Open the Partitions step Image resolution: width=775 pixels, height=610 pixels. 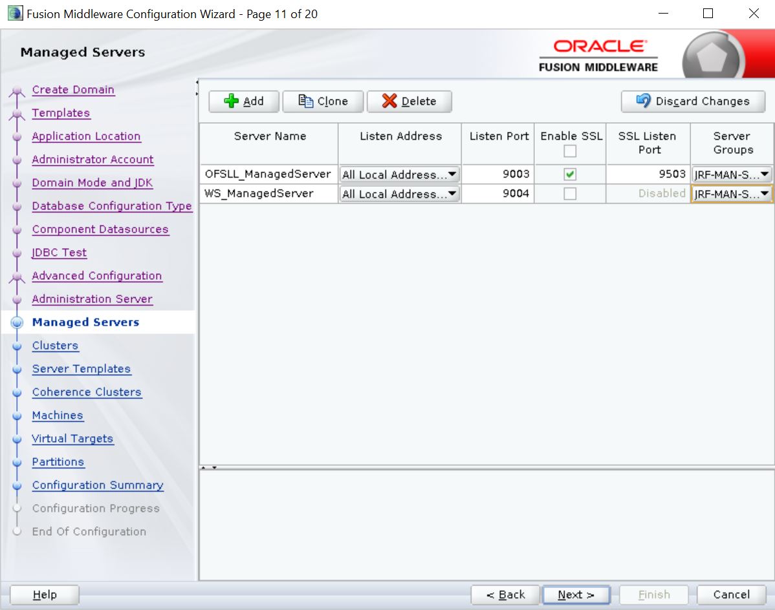[58, 462]
